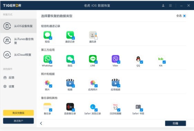Viewport: 194px width, 131px height.
Task: Click the yellow buy full version button
Action: coord(18,113)
